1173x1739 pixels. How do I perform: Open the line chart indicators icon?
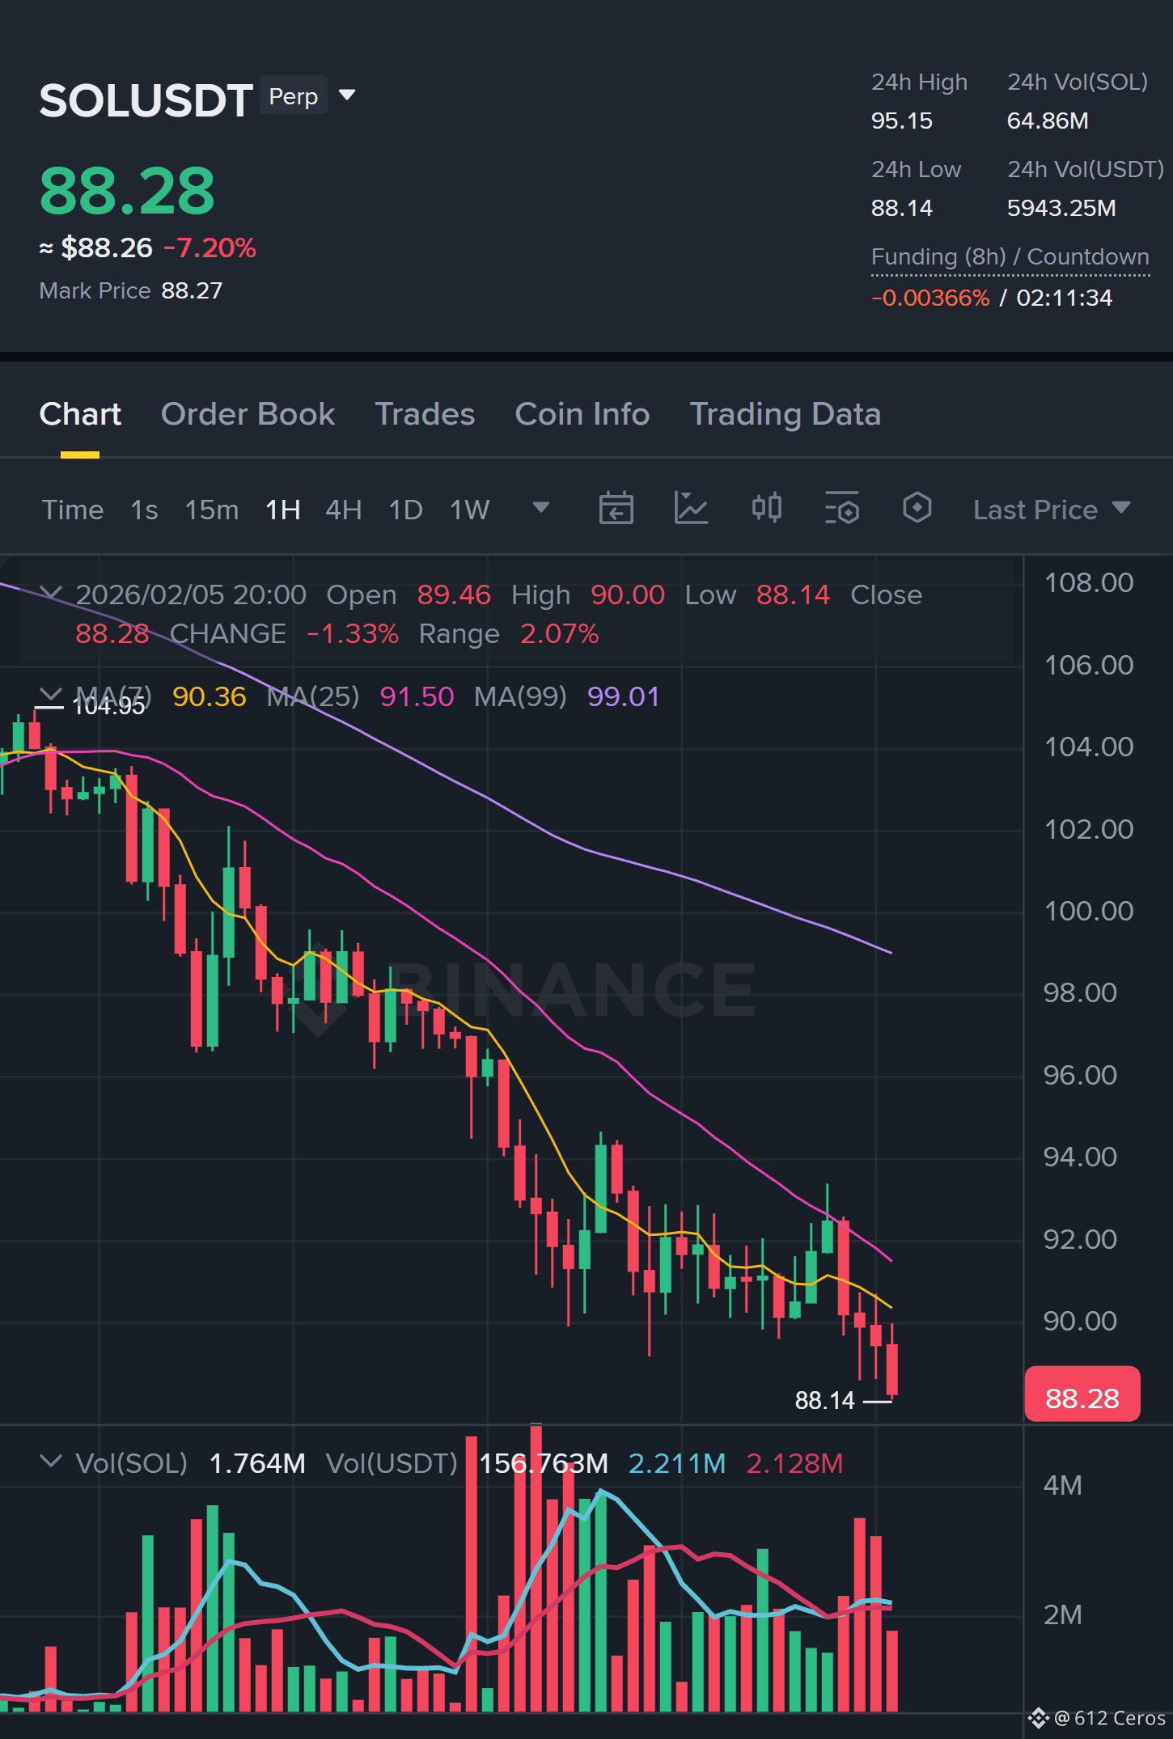tap(691, 509)
